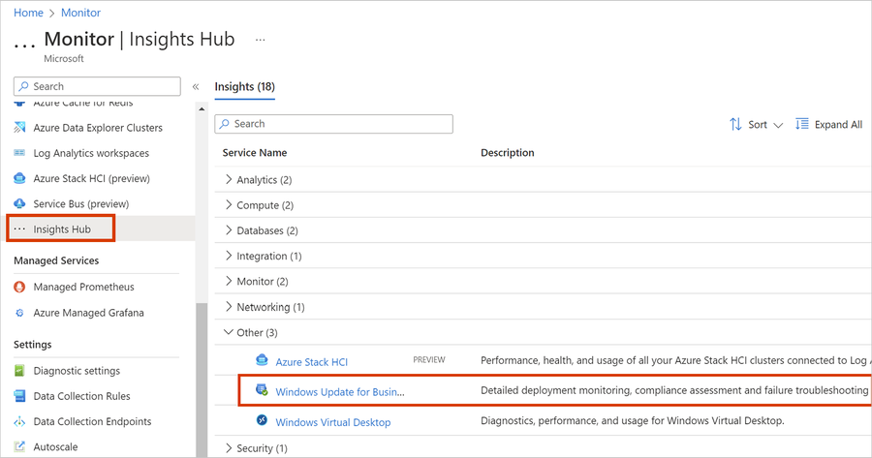The width and height of the screenshot is (872, 458).
Task: Click the Autoscale icon
Action: pyautogui.click(x=19, y=446)
